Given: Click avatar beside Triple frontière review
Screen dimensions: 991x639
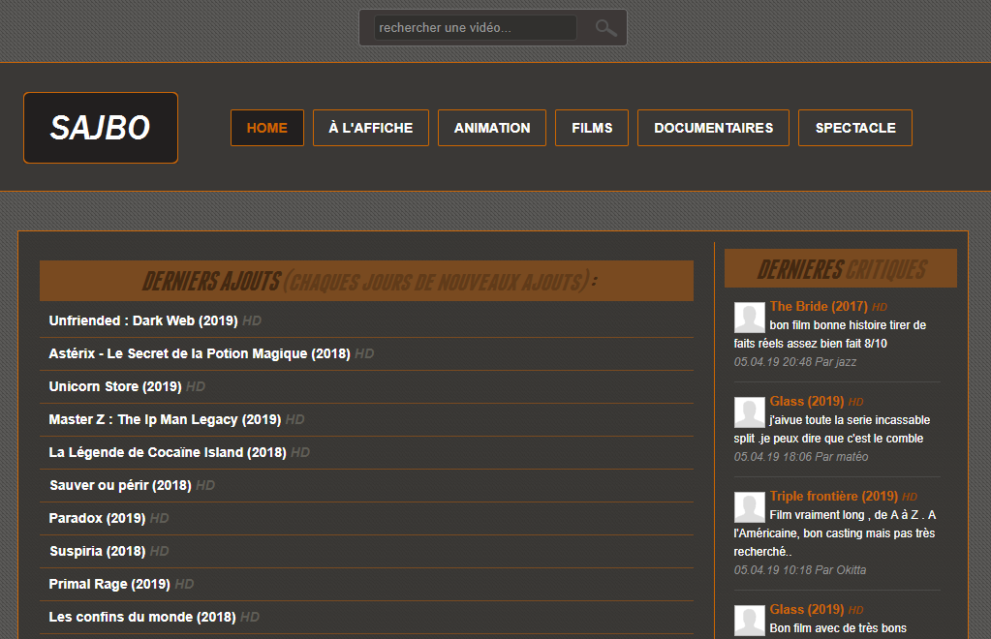Looking at the screenshot, I should (x=750, y=507).
